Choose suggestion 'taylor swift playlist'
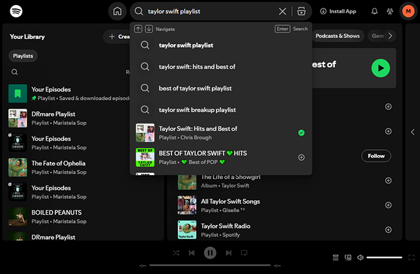The height and width of the screenshot is (274, 420). [x=221, y=45]
